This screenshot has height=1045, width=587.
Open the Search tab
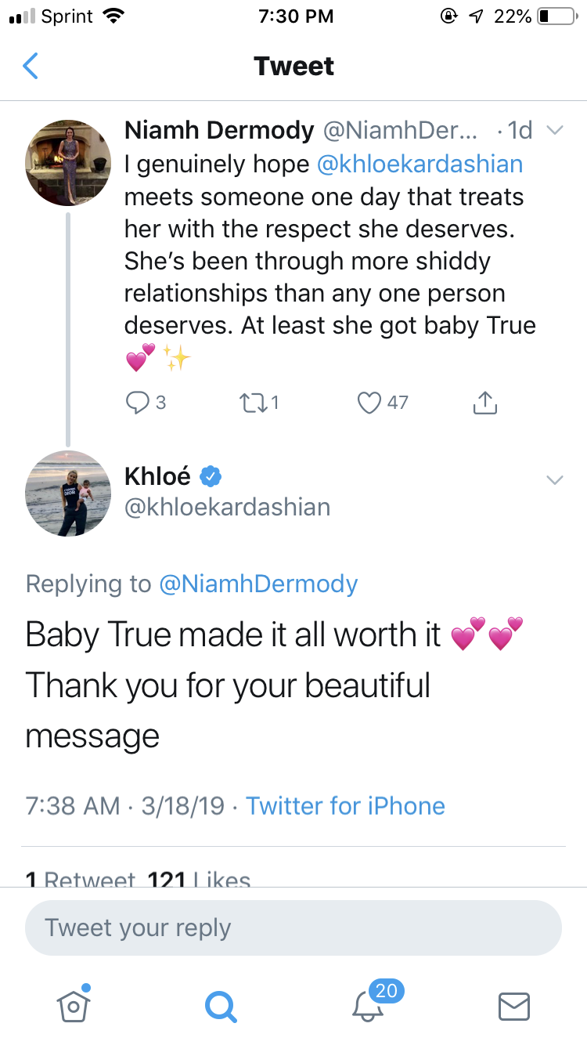pos(220,1005)
